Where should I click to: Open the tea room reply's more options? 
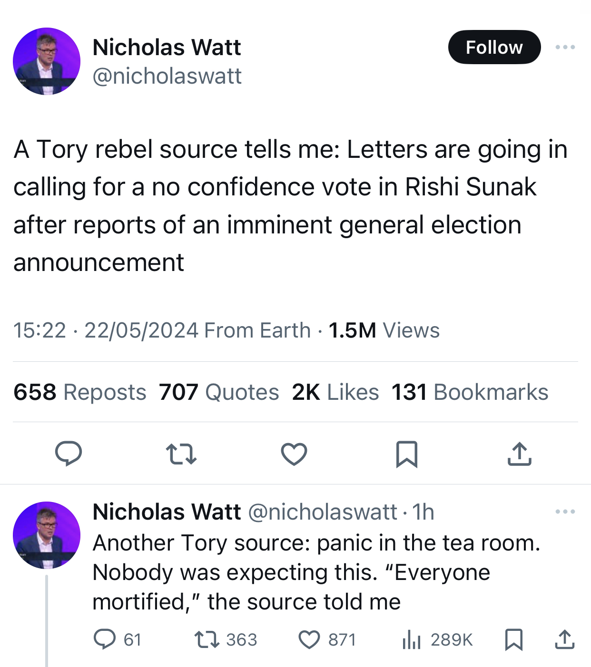[565, 512]
